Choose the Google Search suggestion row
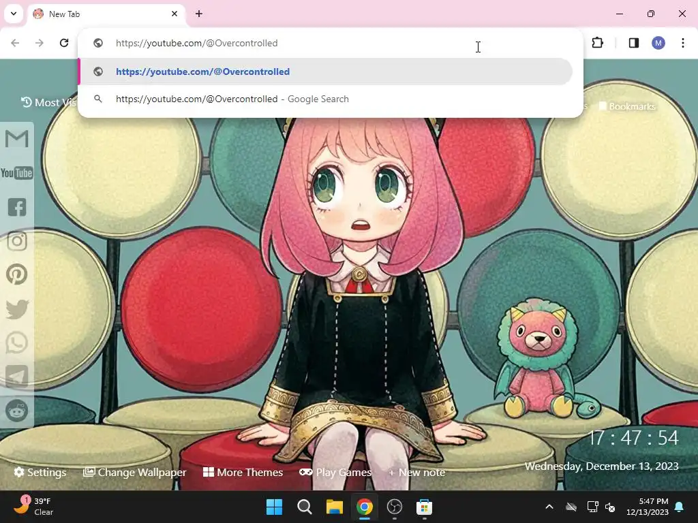698x523 pixels. 325,99
